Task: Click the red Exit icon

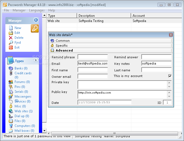Action: pos(11,47)
